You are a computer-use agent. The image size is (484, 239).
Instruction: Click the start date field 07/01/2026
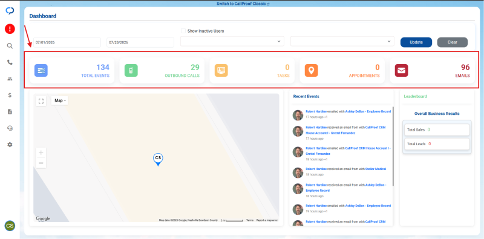click(67, 42)
